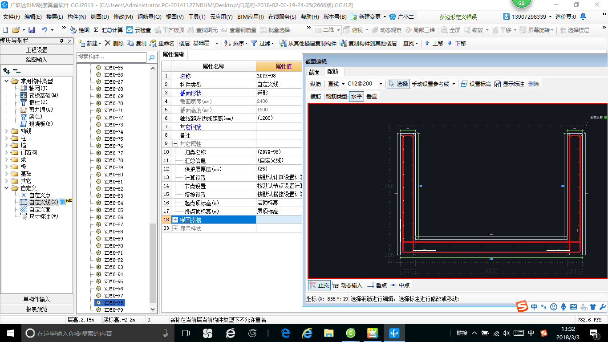Expand the 显示样式 property row
Image resolution: width=608 pixels, height=342 pixels.
(x=175, y=228)
